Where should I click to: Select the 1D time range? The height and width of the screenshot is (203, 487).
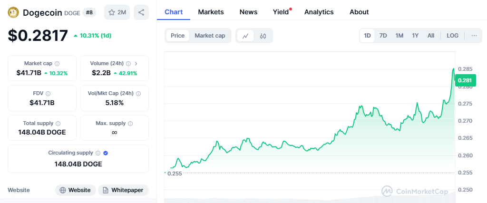(x=368, y=36)
